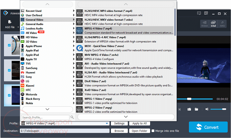
Task: Click the search profile magnifier icon
Action: point(72,117)
